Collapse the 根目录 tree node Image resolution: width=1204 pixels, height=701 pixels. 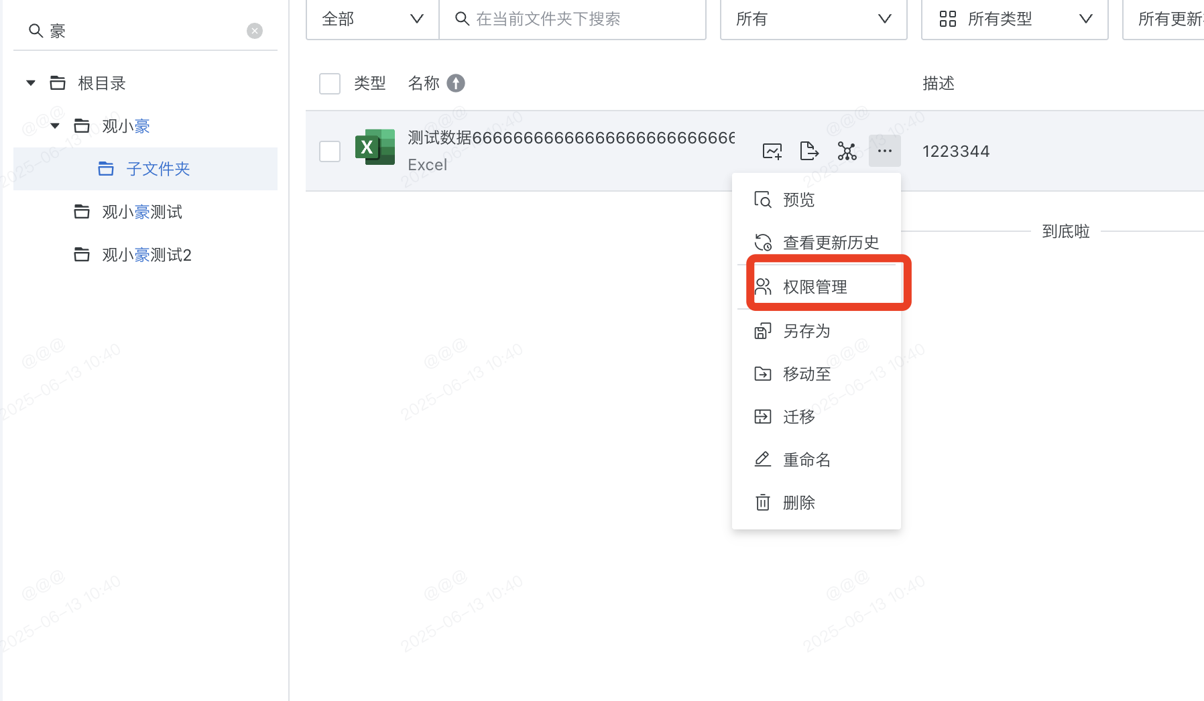coord(31,83)
